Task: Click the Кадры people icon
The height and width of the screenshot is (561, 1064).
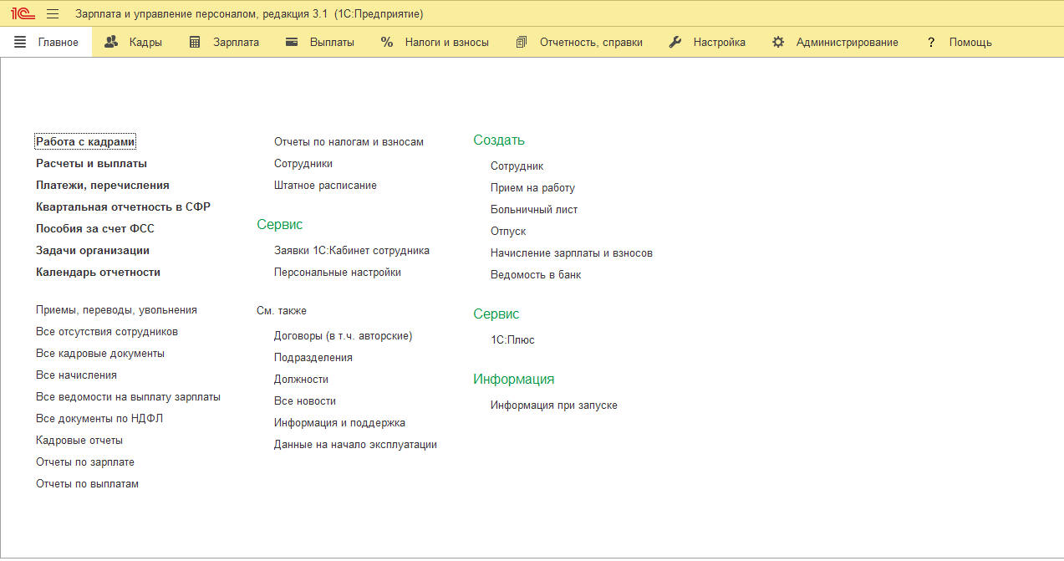Action: (x=111, y=42)
